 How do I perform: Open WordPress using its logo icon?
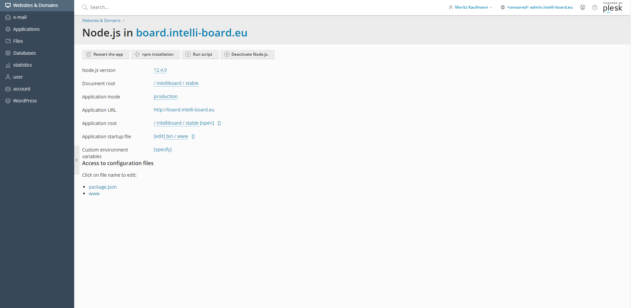(8, 101)
